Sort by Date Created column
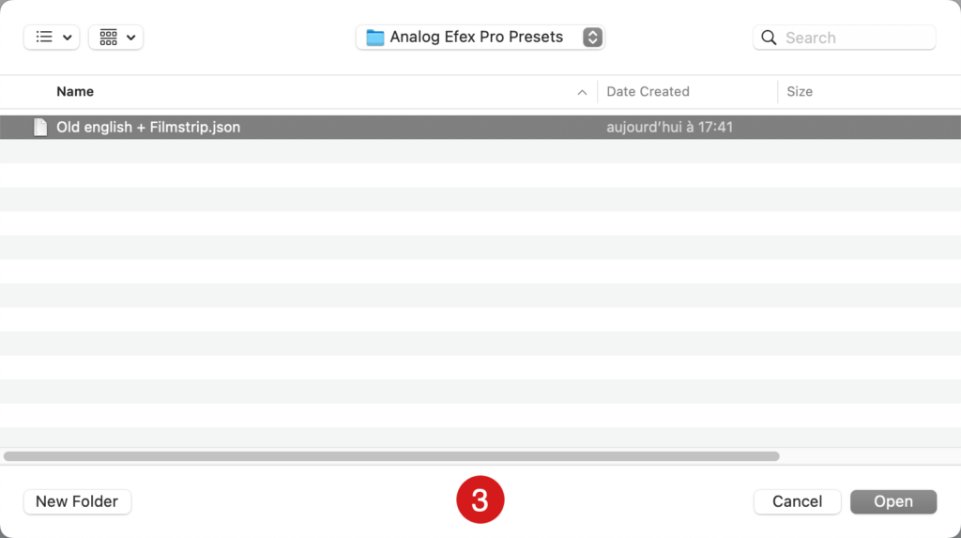This screenshot has height=538, width=961. pyautogui.click(x=648, y=91)
